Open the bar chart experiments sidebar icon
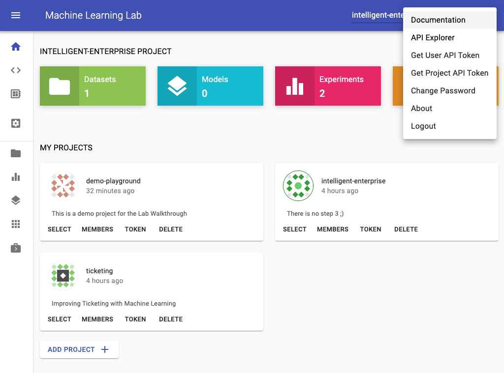The image size is (504, 373). point(16,177)
